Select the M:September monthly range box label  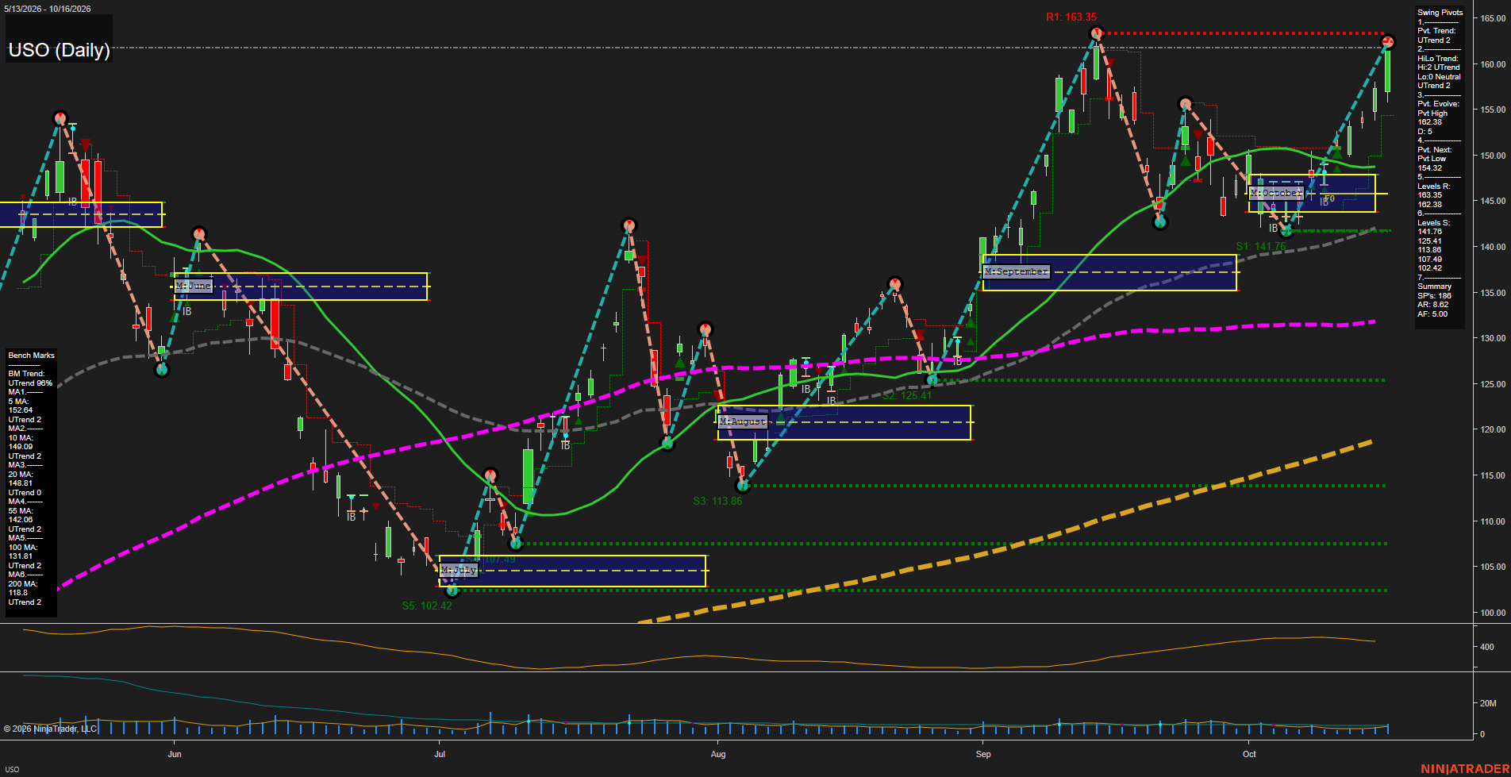pyautogui.click(x=1017, y=271)
